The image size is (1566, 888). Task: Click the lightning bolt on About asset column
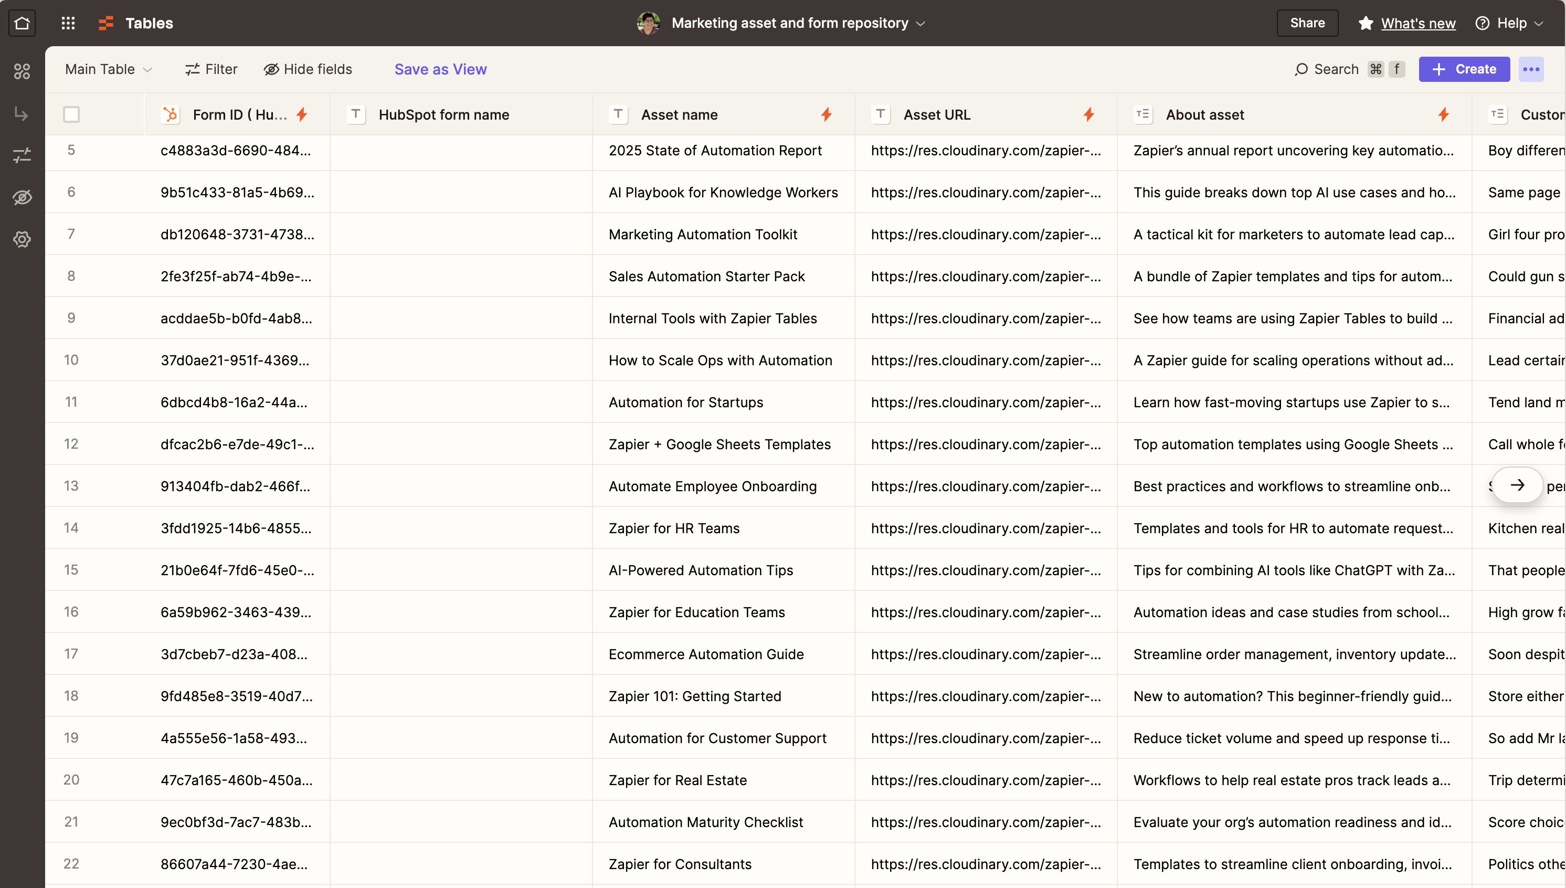[x=1443, y=114]
